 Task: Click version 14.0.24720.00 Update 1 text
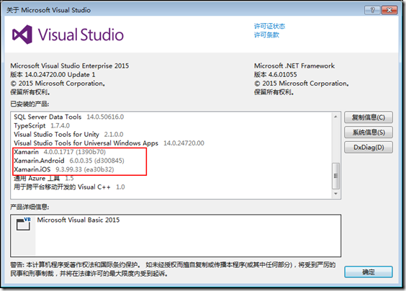point(53,75)
